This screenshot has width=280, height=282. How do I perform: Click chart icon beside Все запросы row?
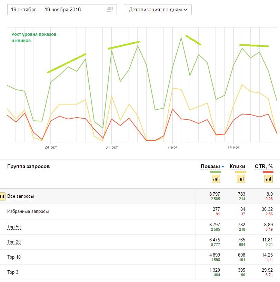(x=2, y=196)
